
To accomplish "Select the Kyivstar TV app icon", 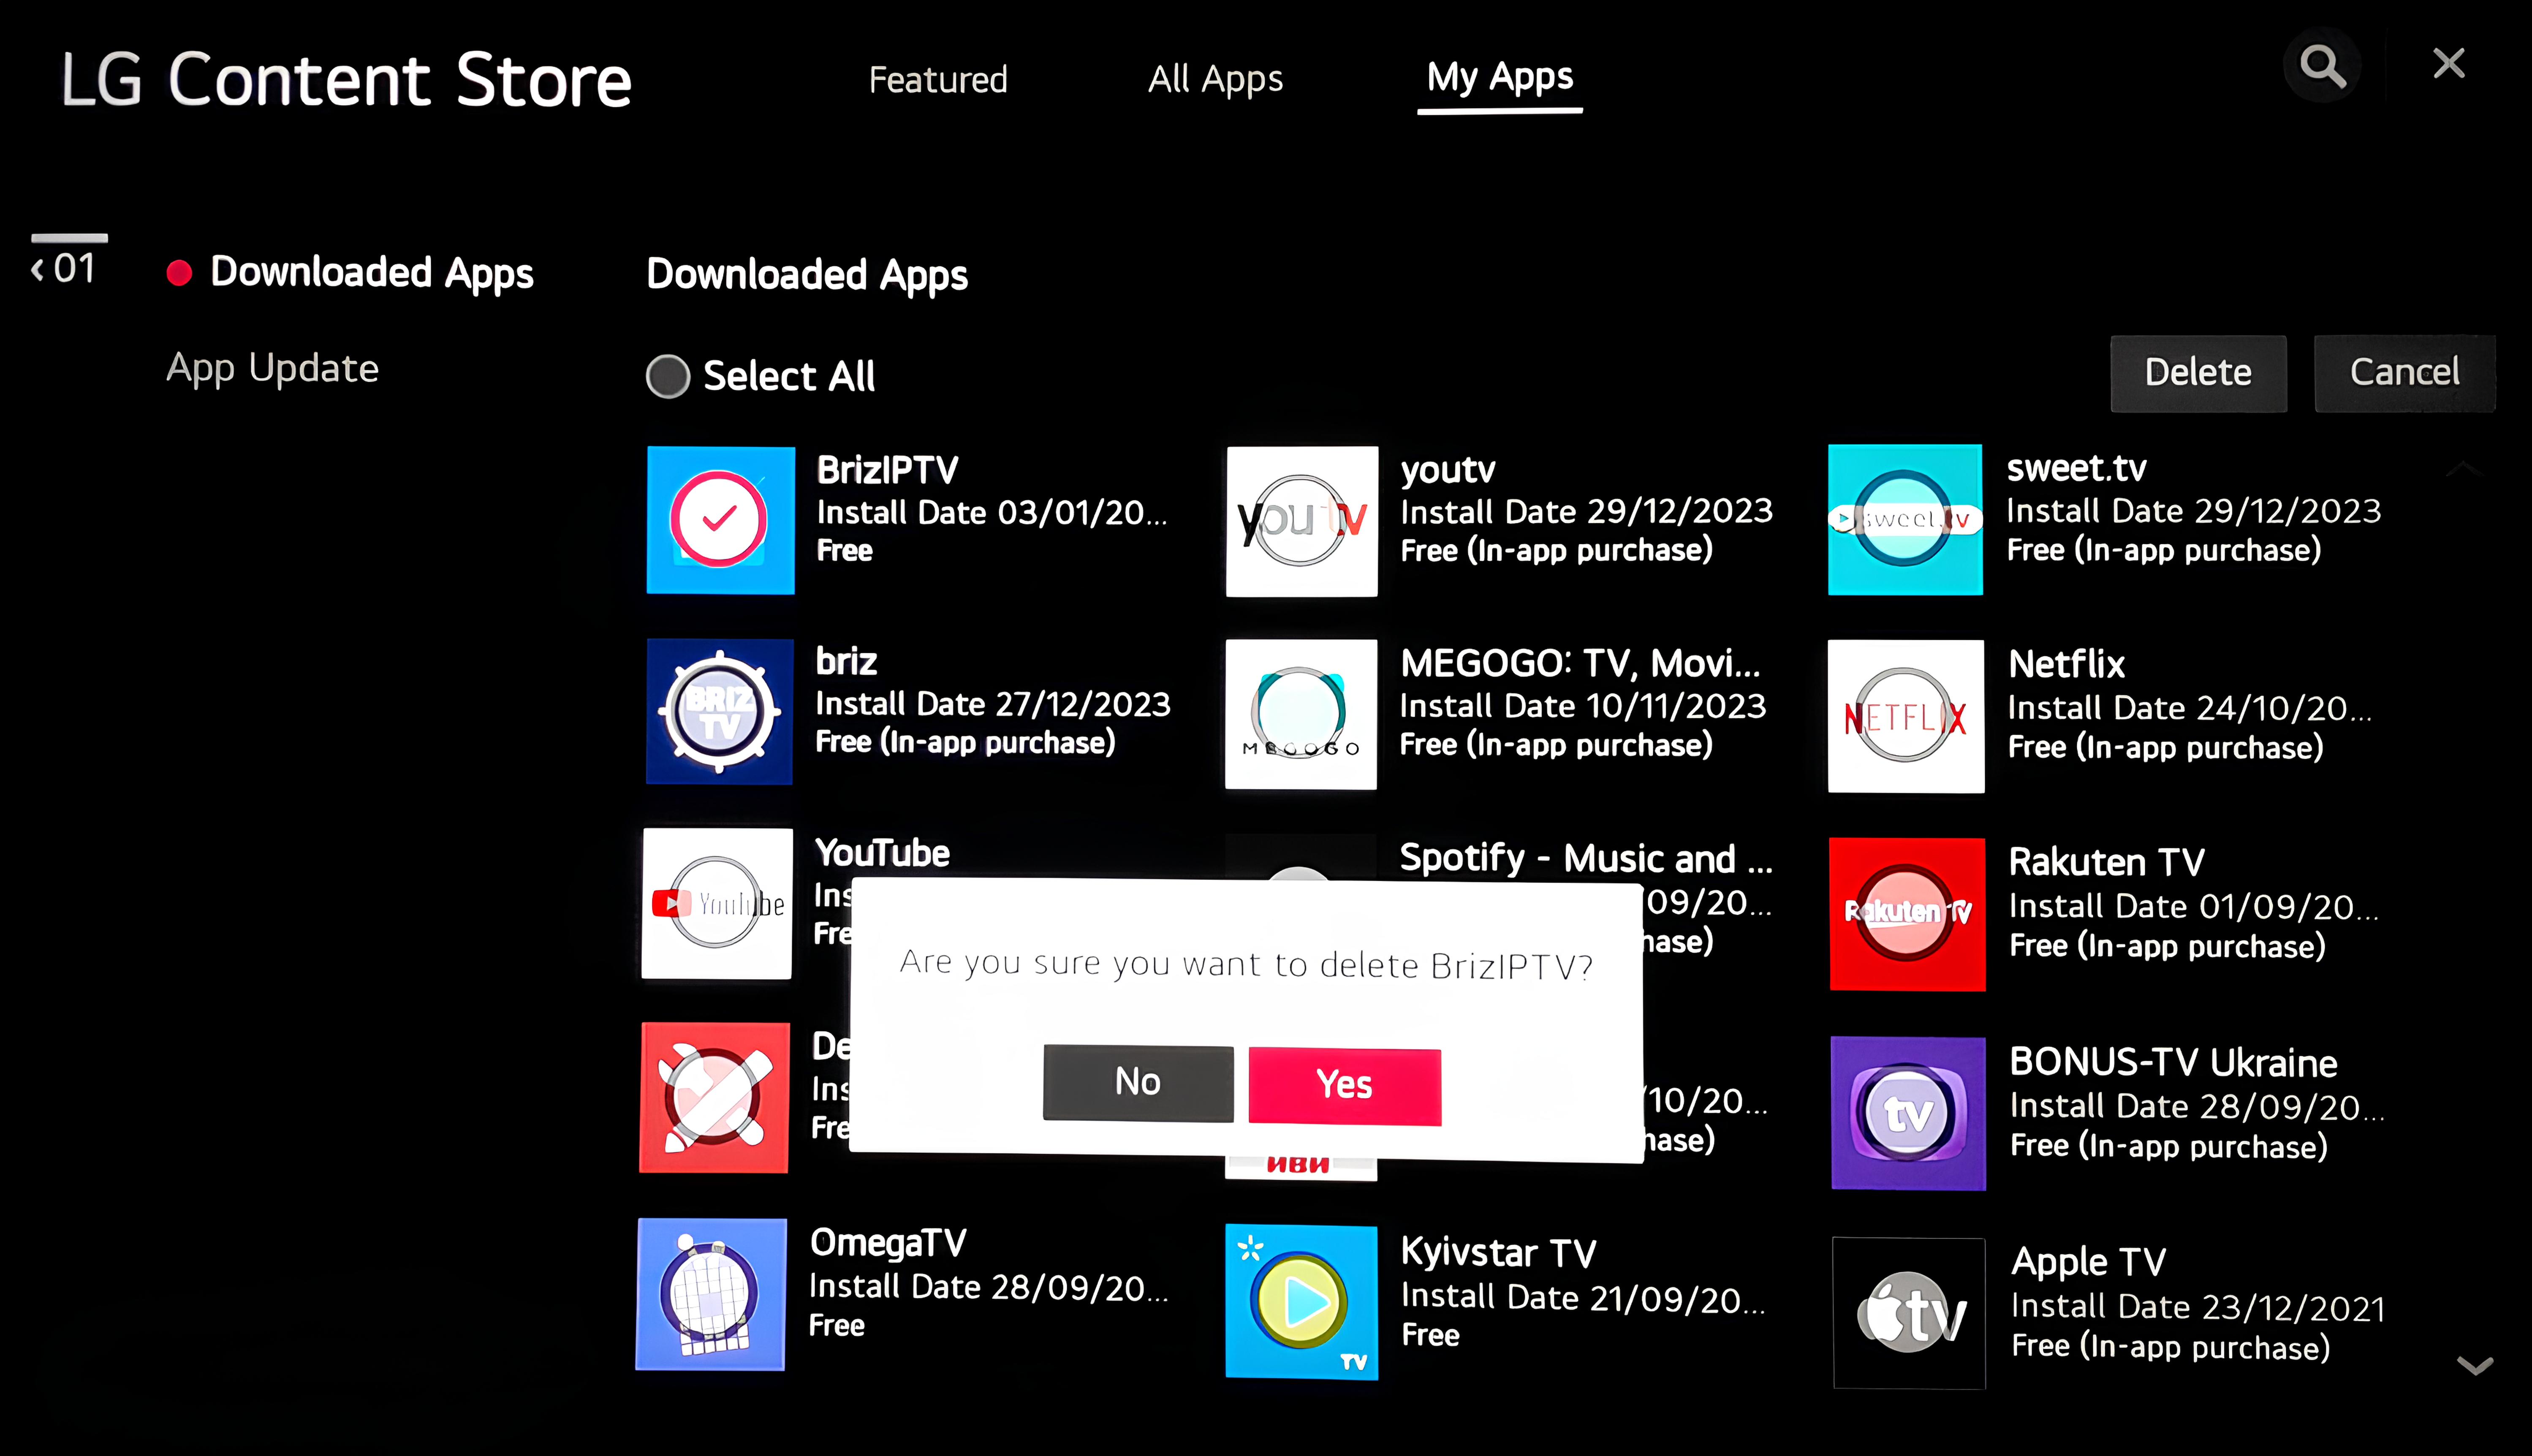I will 1301,1301.
